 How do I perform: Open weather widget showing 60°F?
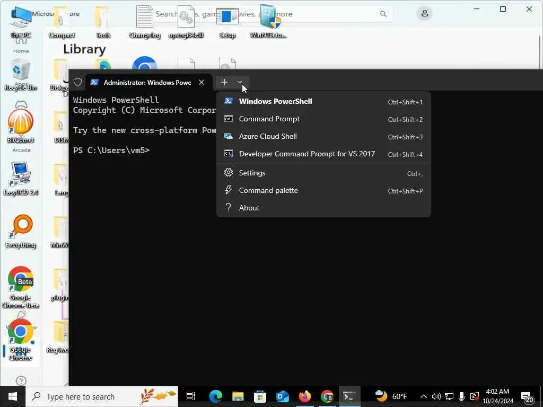pos(391,396)
